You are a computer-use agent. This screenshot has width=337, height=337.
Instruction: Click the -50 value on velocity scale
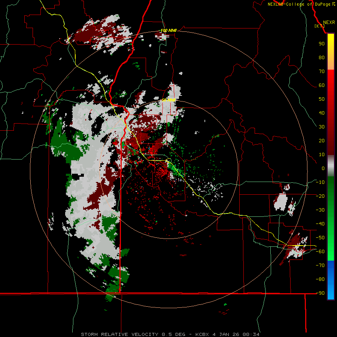pos(320,238)
